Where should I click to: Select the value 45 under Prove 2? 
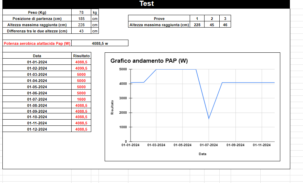pyautogui.click(x=212, y=24)
